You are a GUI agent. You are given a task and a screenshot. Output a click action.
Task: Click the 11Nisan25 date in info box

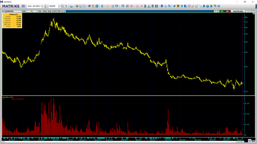click(x=13, y=14)
